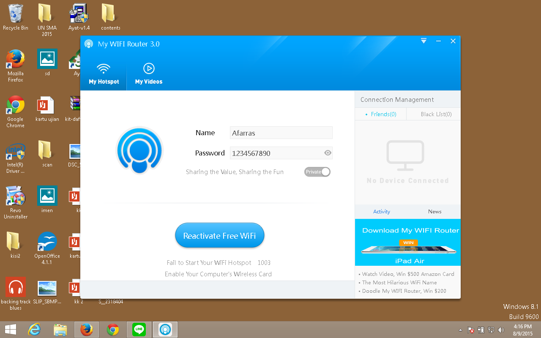Open the title bar dropdown menu arrow
The height and width of the screenshot is (338, 541).
coord(424,41)
